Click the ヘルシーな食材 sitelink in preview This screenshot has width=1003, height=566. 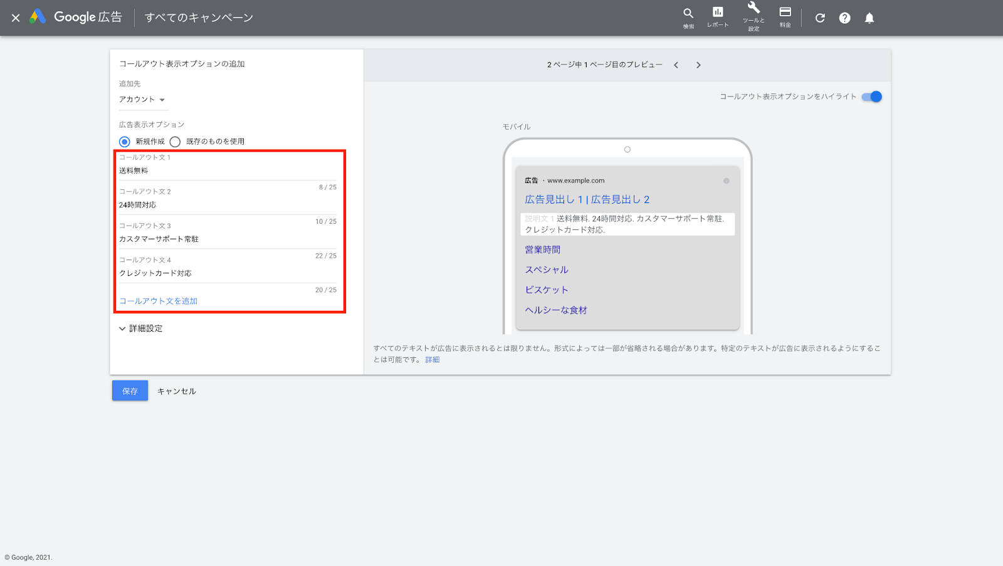pyautogui.click(x=556, y=310)
